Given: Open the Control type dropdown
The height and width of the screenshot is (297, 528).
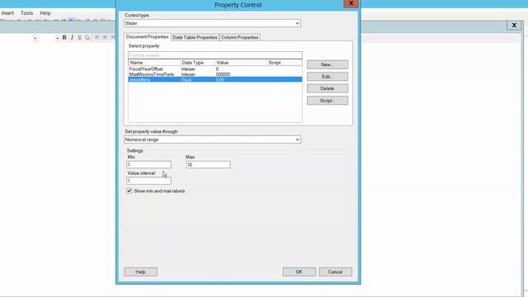Looking at the screenshot, I should click(x=213, y=23).
